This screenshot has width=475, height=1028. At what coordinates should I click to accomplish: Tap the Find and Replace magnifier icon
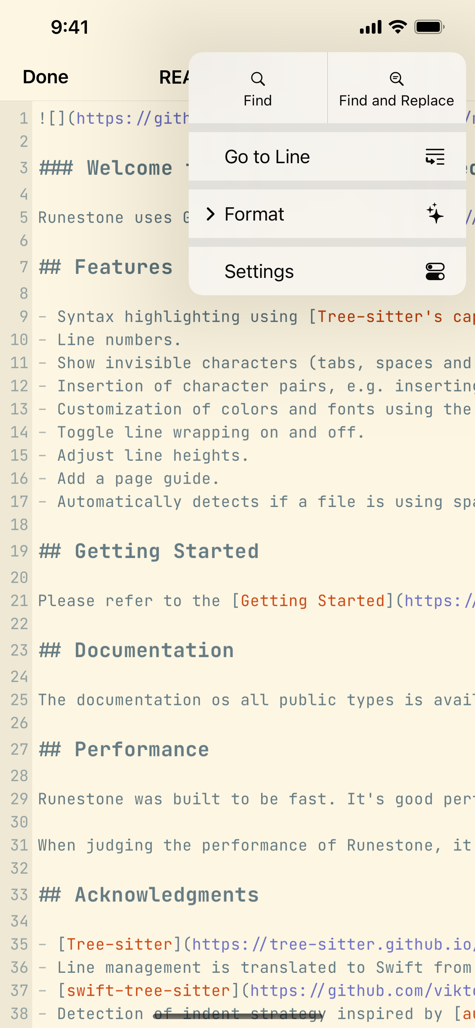click(397, 78)
